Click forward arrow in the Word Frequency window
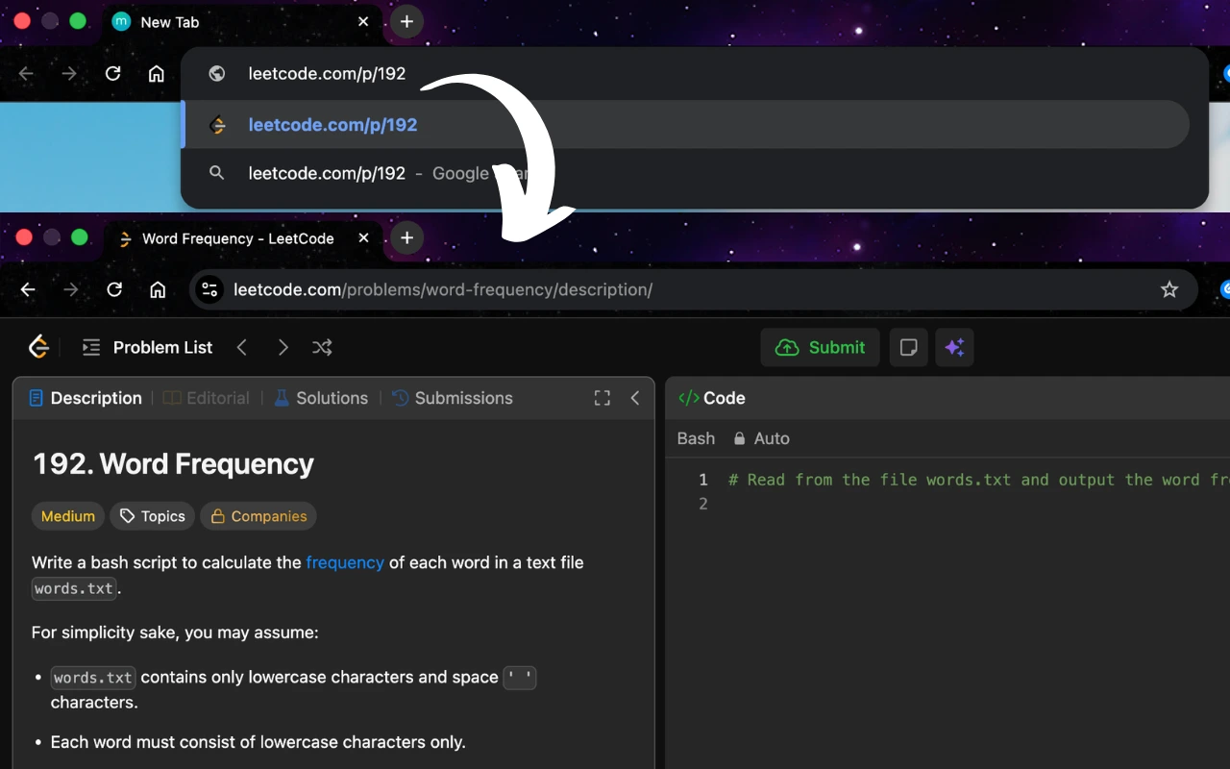The height and width of the screenshot is (769, 1230). (71, 289)
